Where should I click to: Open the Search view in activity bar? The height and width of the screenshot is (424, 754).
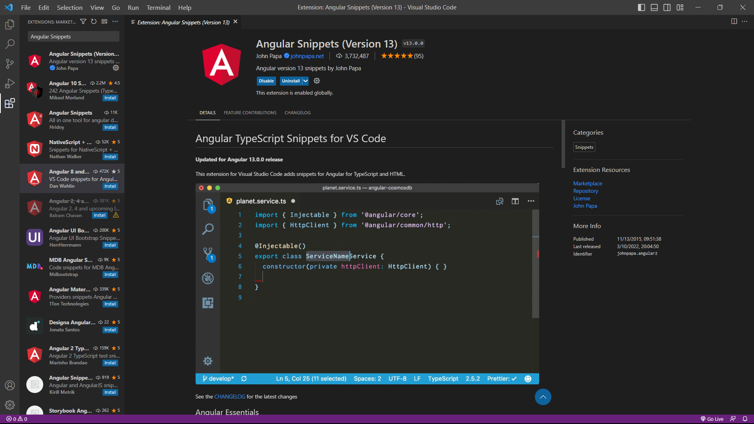coord(10,44)
